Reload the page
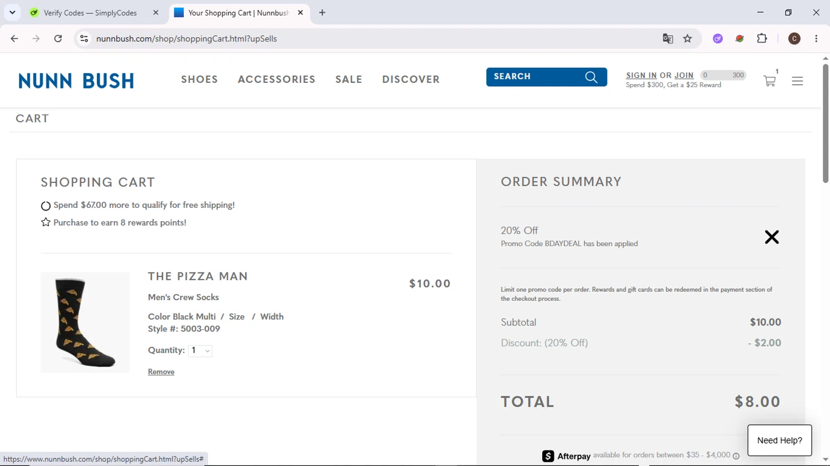 pyautogui.click(x=58, y=39)
